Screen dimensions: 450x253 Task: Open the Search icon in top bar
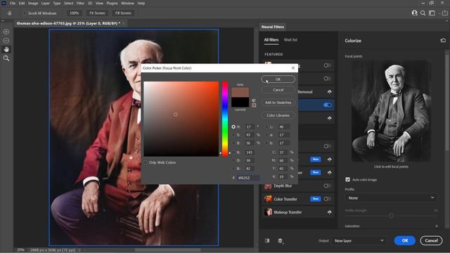[x=423, y=13]
